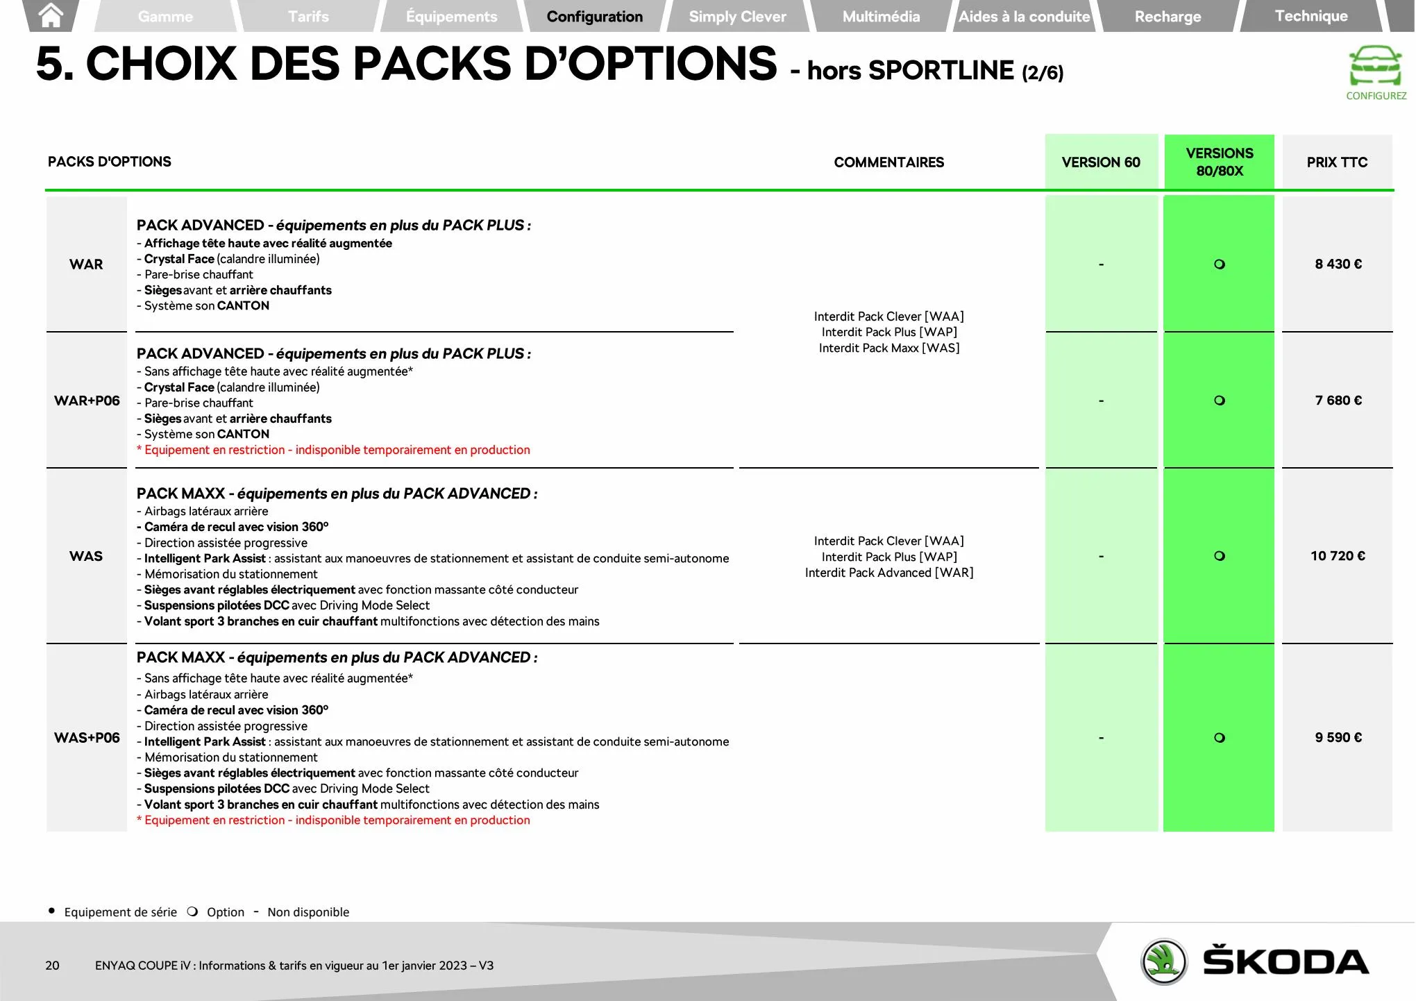Viewport: 1416px width, 1001px height.
Task: Click Interdit Pack Maxx [WAS] comment
Action: (x=889, y=348)
